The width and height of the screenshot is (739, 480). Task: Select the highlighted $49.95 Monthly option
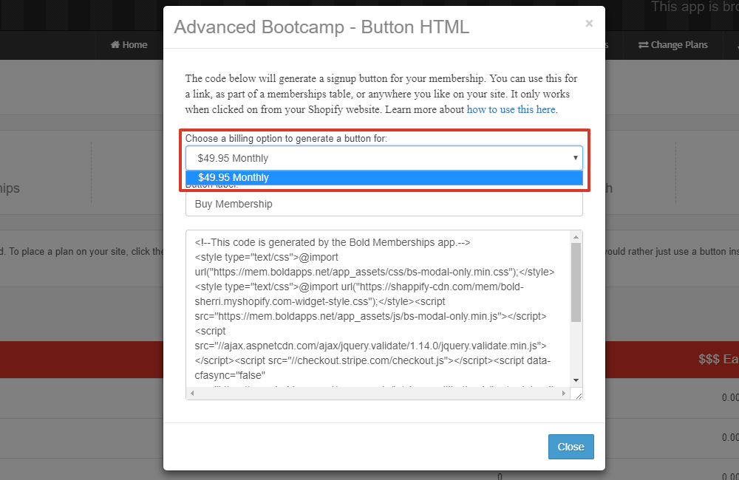(x=384, y=177)
